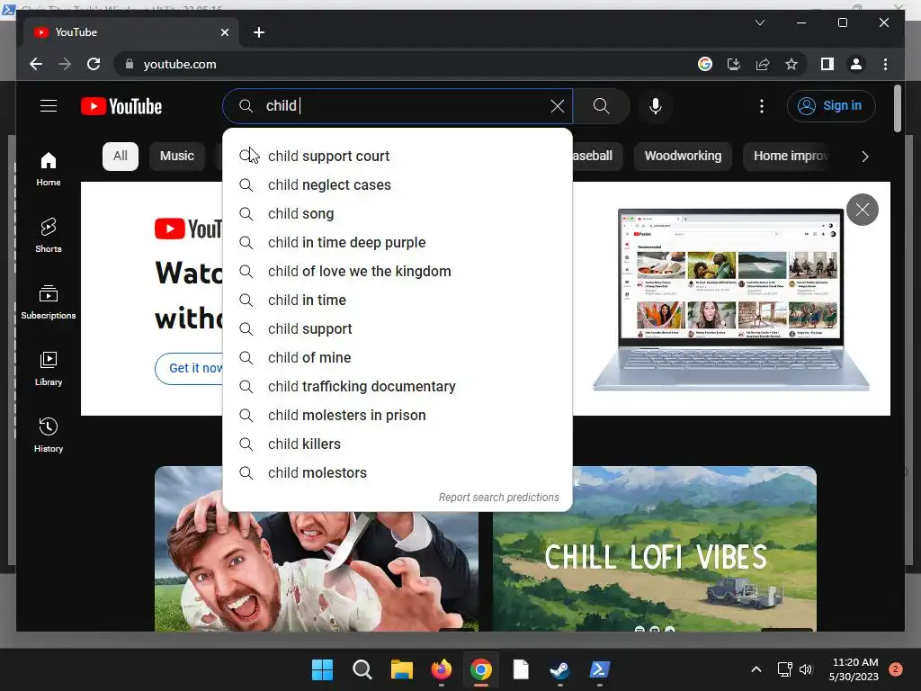The width and height of the screenshot is (921, 691).
Task: Choose suggestion "child of love we the kingdom"
Action: 398,271
